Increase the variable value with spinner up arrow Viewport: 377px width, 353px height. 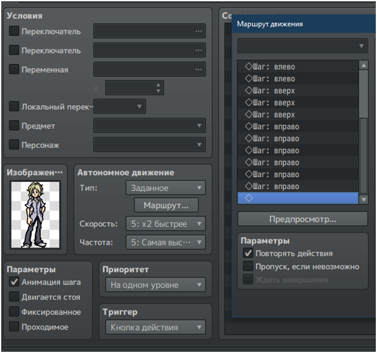[158, 85]
